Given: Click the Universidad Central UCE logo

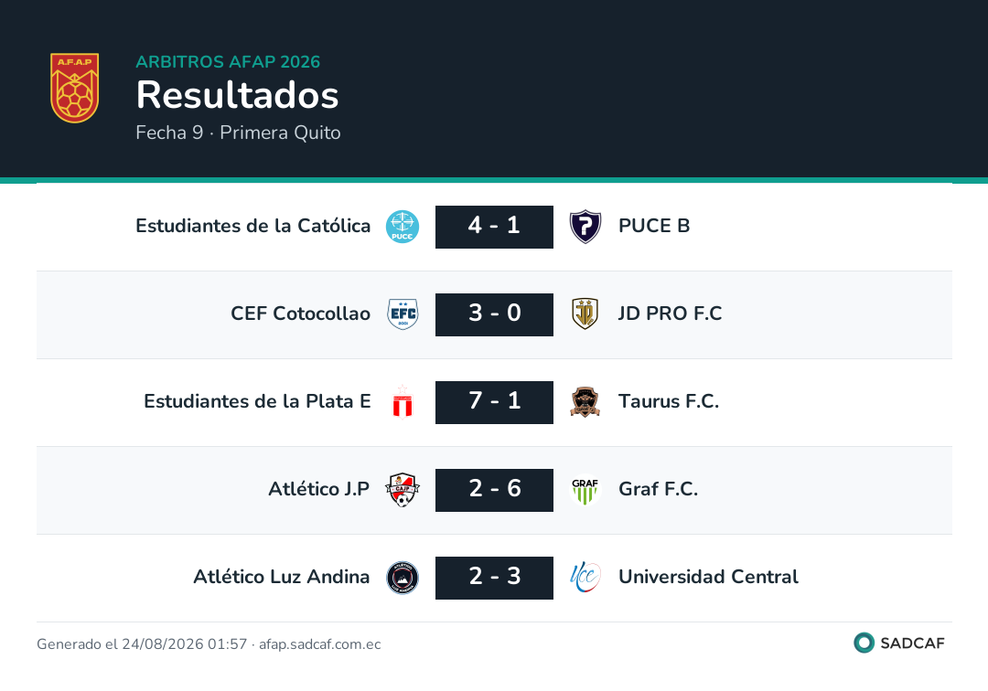Looking at the screenshot, I should [x=585, y=578].
